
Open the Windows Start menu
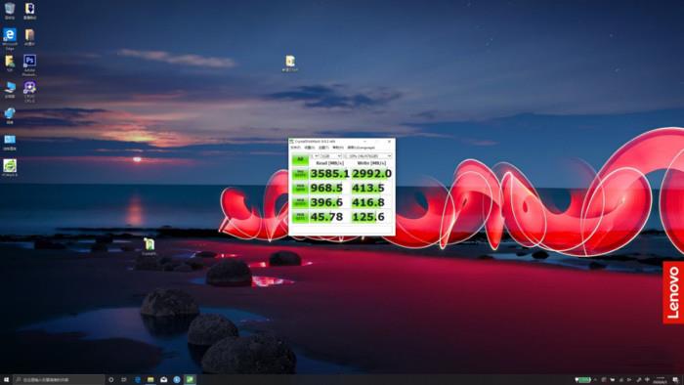pyautogui.click(x=6, y=380)
